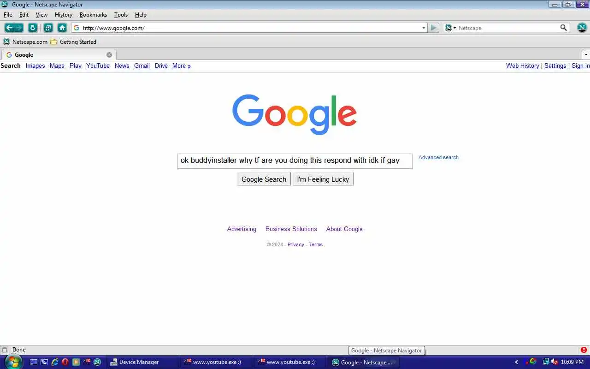This screenshot has width=590, height=369.
Task: Launch Opera from quick launch
Action: 65,362
